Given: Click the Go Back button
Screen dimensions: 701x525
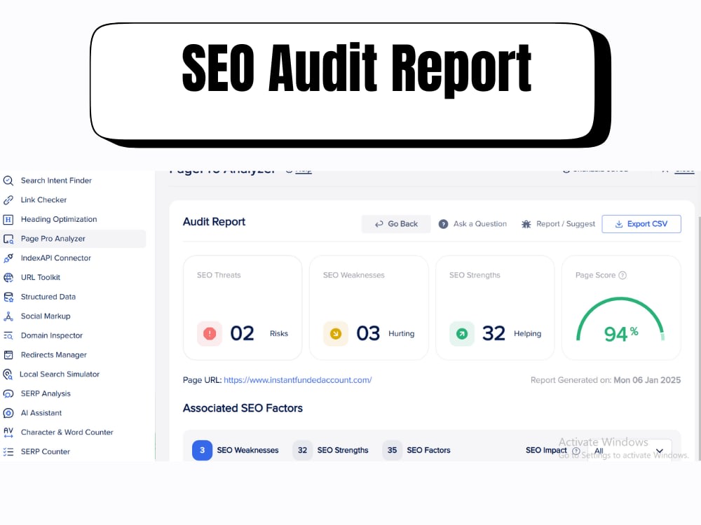Looking at the screenshot, I should click(x=396, y=224).
